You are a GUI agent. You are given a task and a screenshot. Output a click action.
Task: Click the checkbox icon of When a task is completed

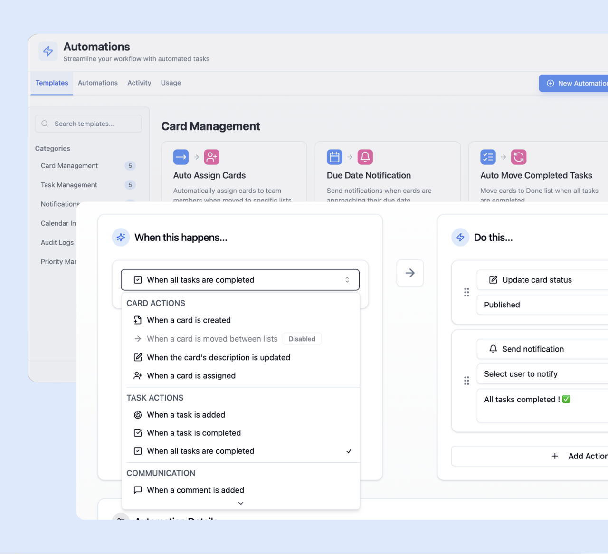[x=138, y=433]
